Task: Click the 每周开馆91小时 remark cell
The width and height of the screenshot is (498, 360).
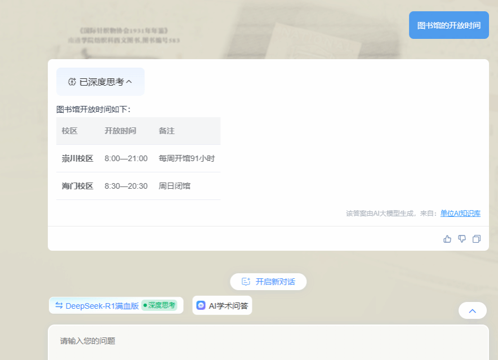Action: click(x=186, y=158)
